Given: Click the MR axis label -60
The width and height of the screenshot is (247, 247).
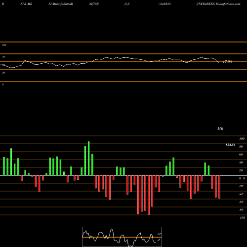Looking at the screenshot, I should point(241,202).
